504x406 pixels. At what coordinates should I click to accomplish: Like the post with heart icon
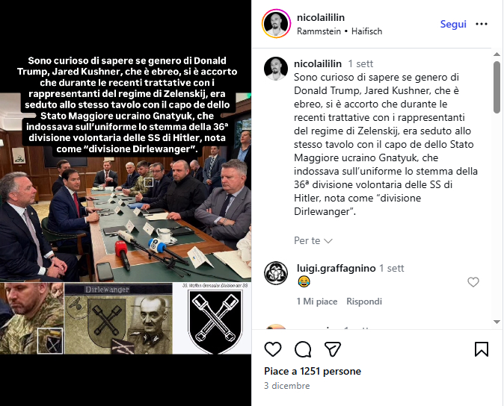pyautogui.click(x=273, y=349)
